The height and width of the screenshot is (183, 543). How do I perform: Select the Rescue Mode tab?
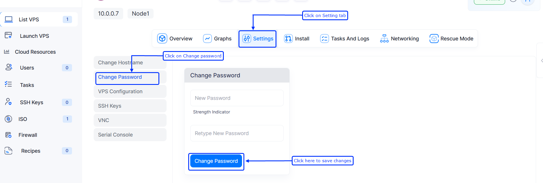click(x=451, y=39)
